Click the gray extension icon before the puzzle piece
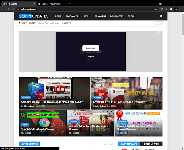184x150 pixels. [167, 9]
